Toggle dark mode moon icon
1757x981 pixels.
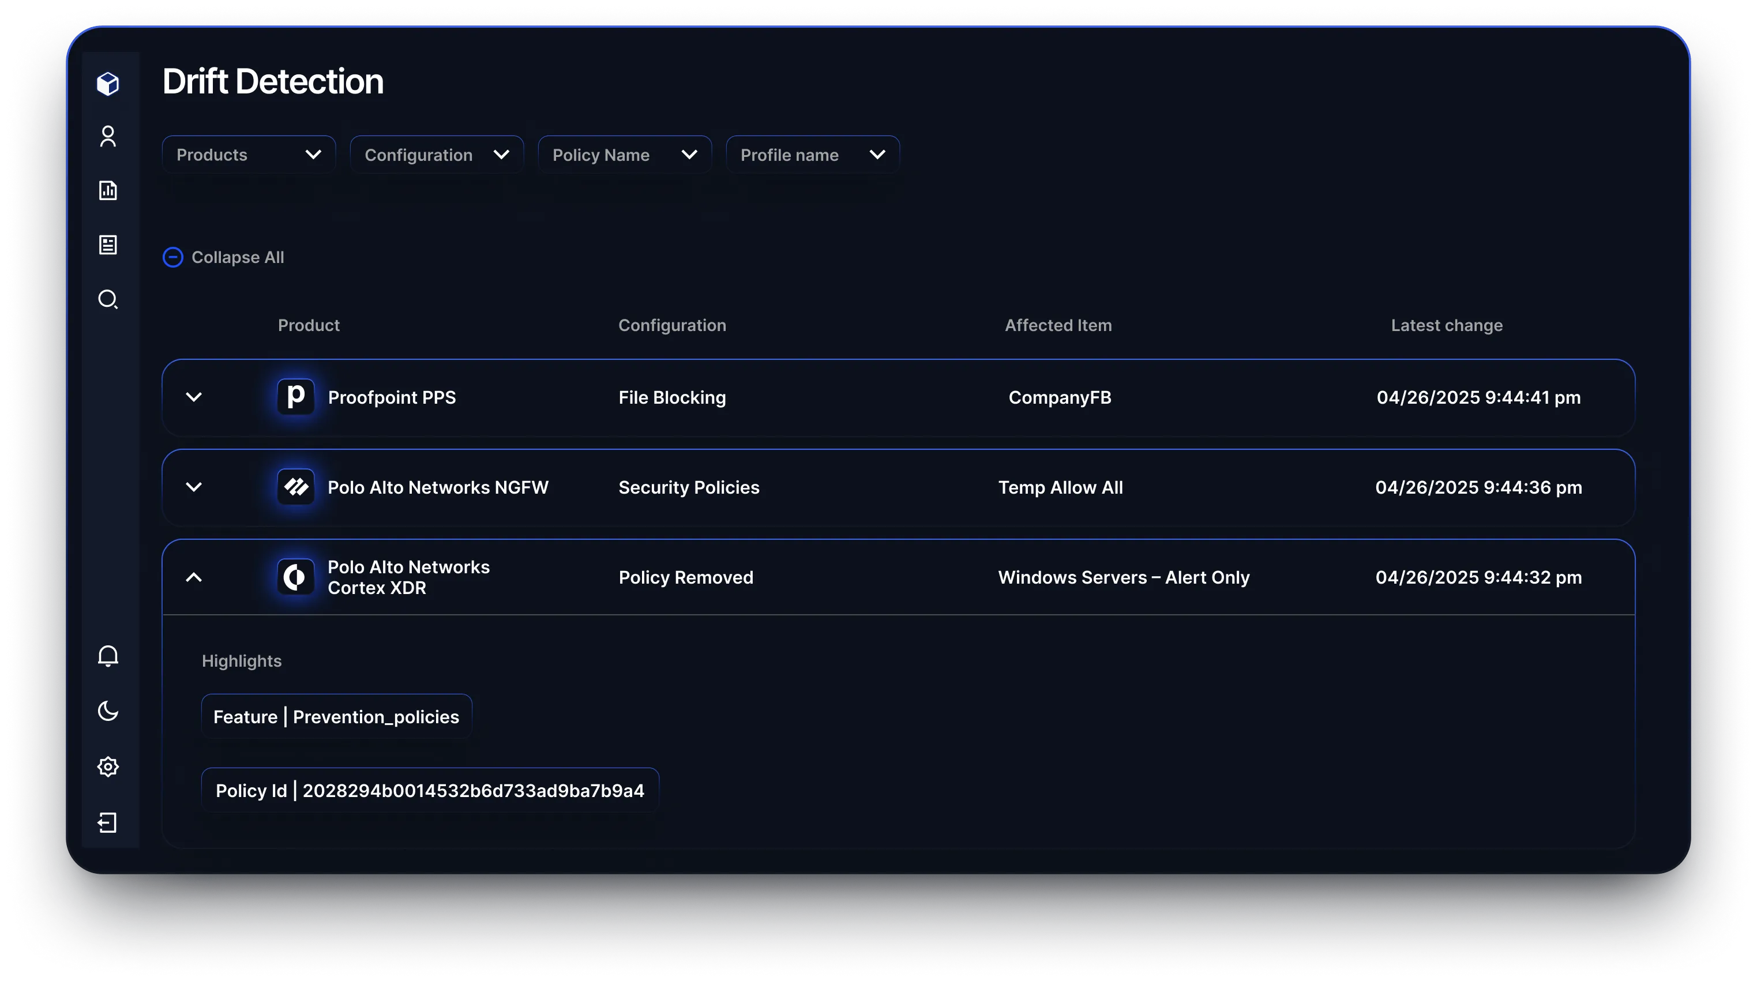coord(108,711)
